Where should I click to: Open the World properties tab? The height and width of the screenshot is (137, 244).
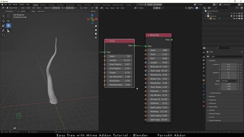click(x=204, y=71)
